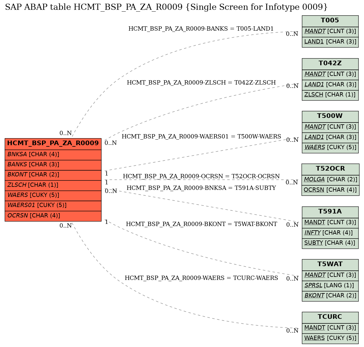Image resolution: width=364 pixels, height=347 pixels.
Task: Select the WAERS [CUKY (5)] field in main table
Action: (x=53, y=196)
